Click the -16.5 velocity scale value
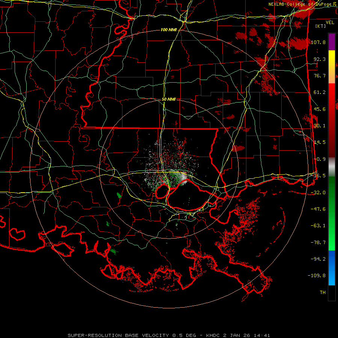Screen dimensions: 338x338 [x=319, y=176]
